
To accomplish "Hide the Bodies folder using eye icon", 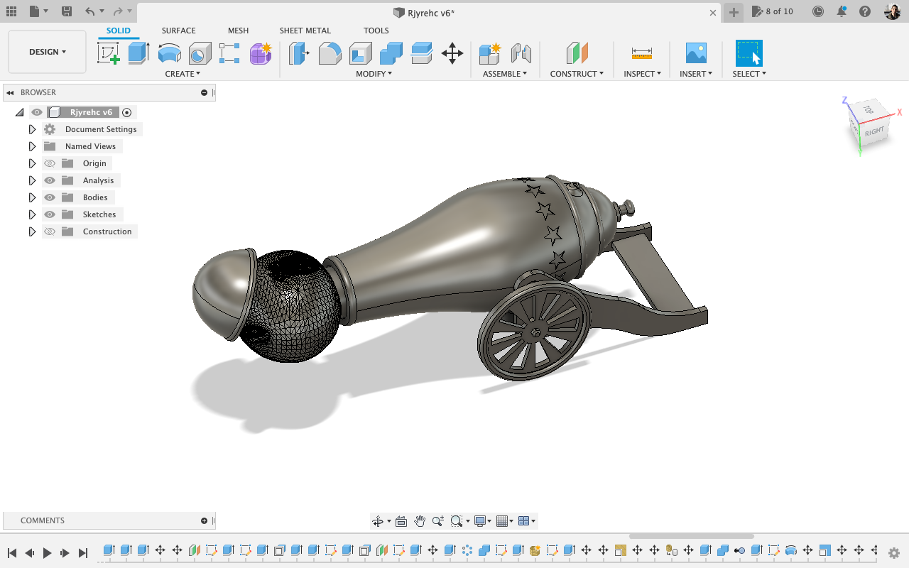I will [x=50, y=197].
